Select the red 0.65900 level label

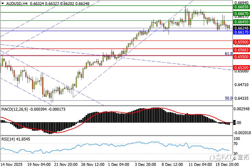(241, 42)
